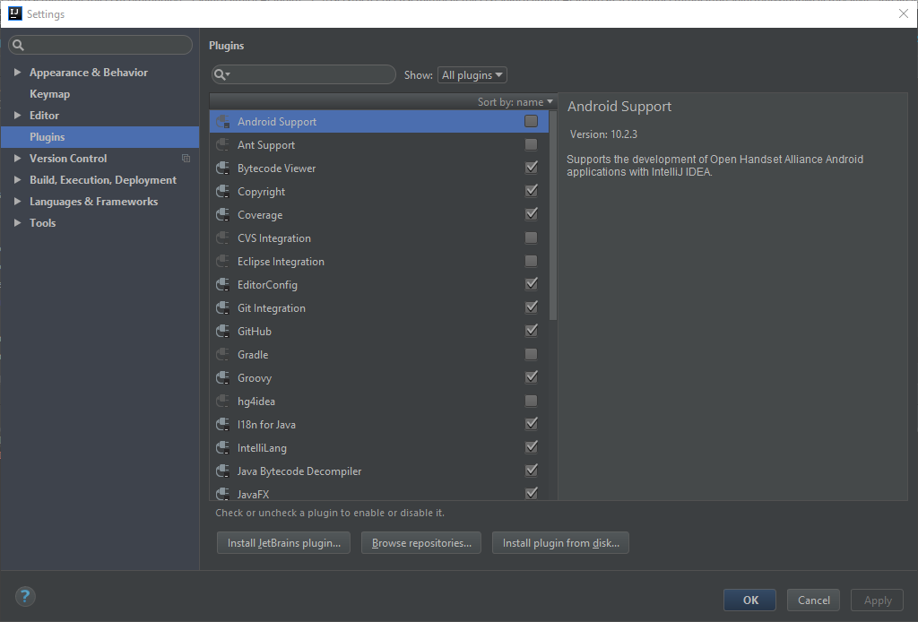Click the Gradle plugin icon

[222, 355]
